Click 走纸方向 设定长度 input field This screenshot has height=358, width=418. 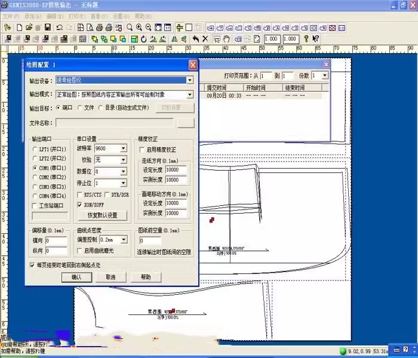click(x=176, y=169)
